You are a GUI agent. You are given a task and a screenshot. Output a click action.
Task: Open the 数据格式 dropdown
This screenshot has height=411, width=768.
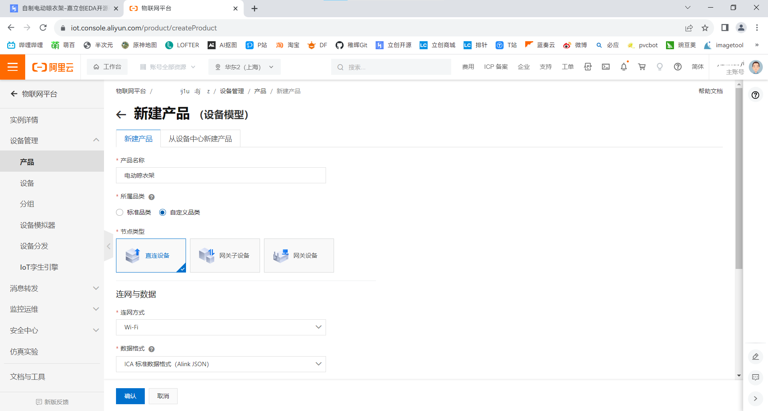click(220, 364)
